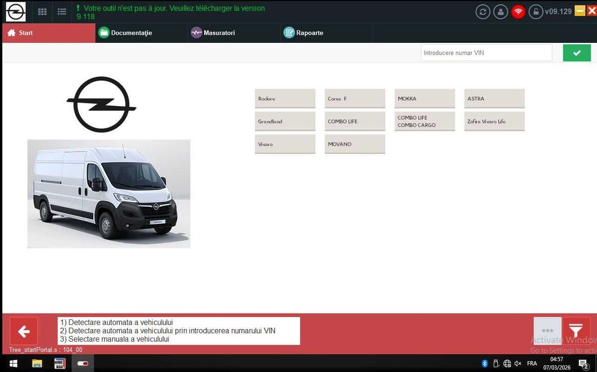Select the Corsa F vehicle
The width and height of the screenshot is (597, 372).
coord(355,98)
